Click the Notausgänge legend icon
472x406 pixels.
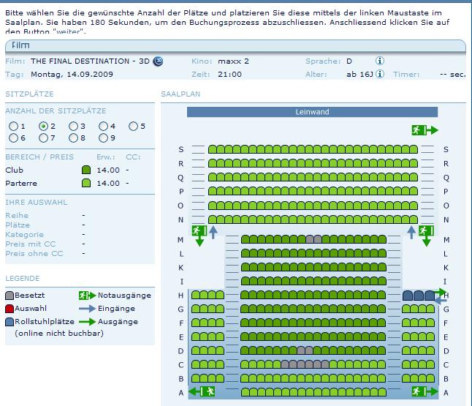[87, 296]
